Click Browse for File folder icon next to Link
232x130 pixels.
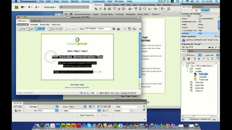pos(107,110)
